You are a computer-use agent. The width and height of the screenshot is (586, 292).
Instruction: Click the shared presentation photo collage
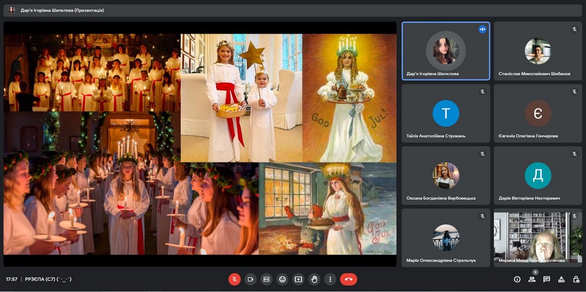(x=200, y=144)
